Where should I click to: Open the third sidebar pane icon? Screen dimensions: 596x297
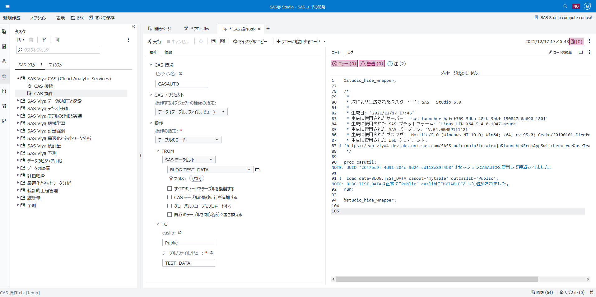4,61
